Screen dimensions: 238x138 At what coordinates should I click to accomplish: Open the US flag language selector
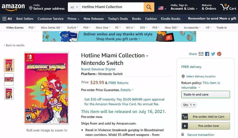tap(162, 8)
